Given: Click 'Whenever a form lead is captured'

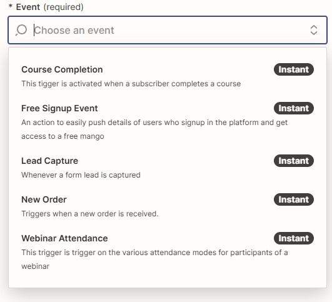Looking at the screenshot, I should click(81, 175).
